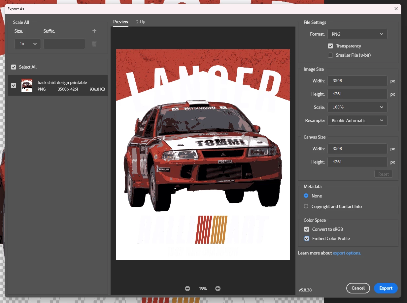
Task: Click the Suffix input field
Action: pyautogui.click(x=64, y=44)
